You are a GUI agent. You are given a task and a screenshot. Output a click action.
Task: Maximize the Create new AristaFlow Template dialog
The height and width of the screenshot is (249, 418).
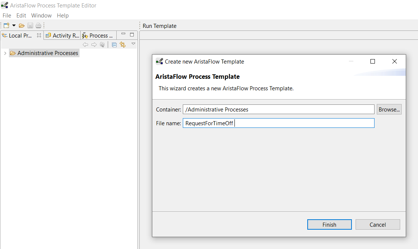[373, 61]
